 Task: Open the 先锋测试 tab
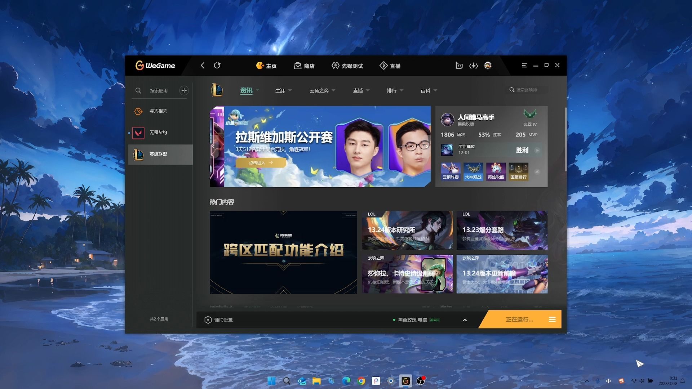[347, 66]
